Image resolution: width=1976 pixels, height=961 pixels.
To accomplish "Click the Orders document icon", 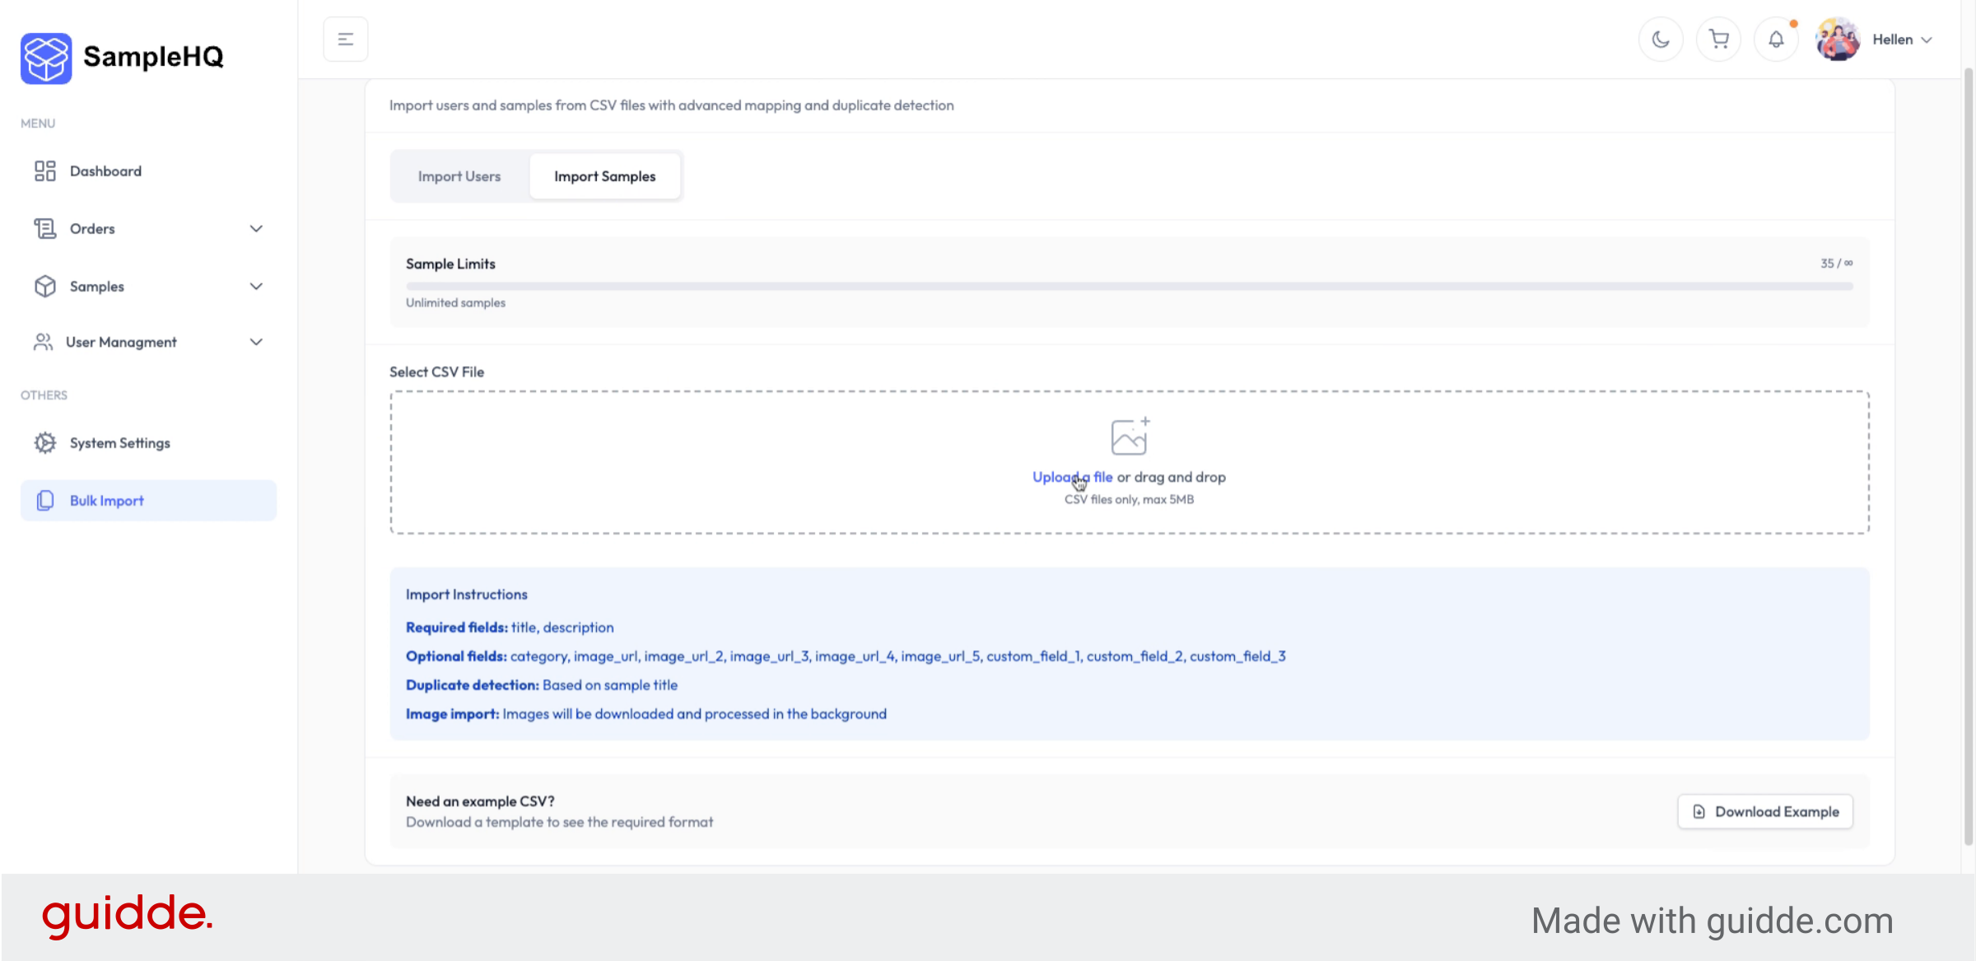I will point(45,228).
